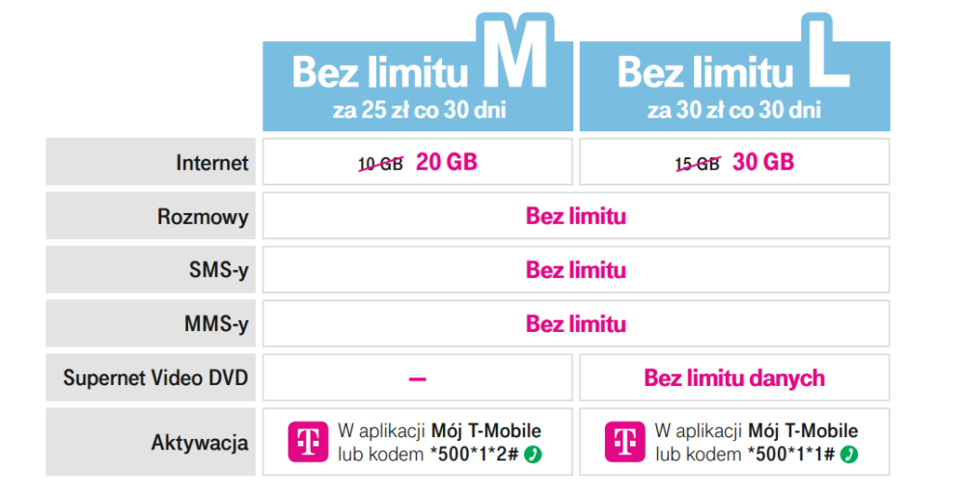Click the Mój T-Mobile text in L column
Viewport: 965px width, 493px height.
pos(803,431)
